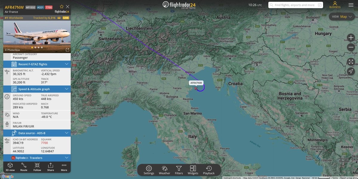Screen dimensions: 358x179
Task: Click the 7700 squawk badge
Action: [x=49, y=7]
